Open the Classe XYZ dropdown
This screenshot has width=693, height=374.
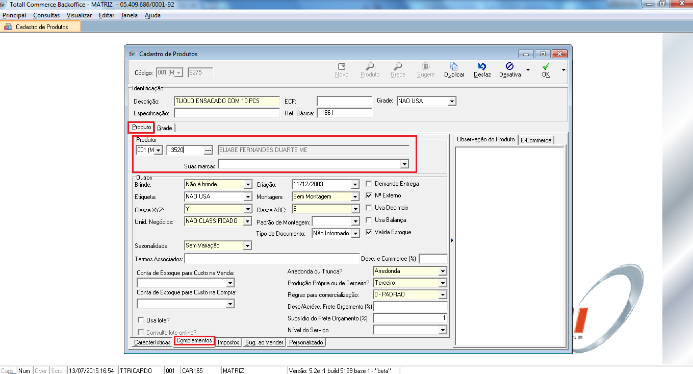click(x=248, y=209)
